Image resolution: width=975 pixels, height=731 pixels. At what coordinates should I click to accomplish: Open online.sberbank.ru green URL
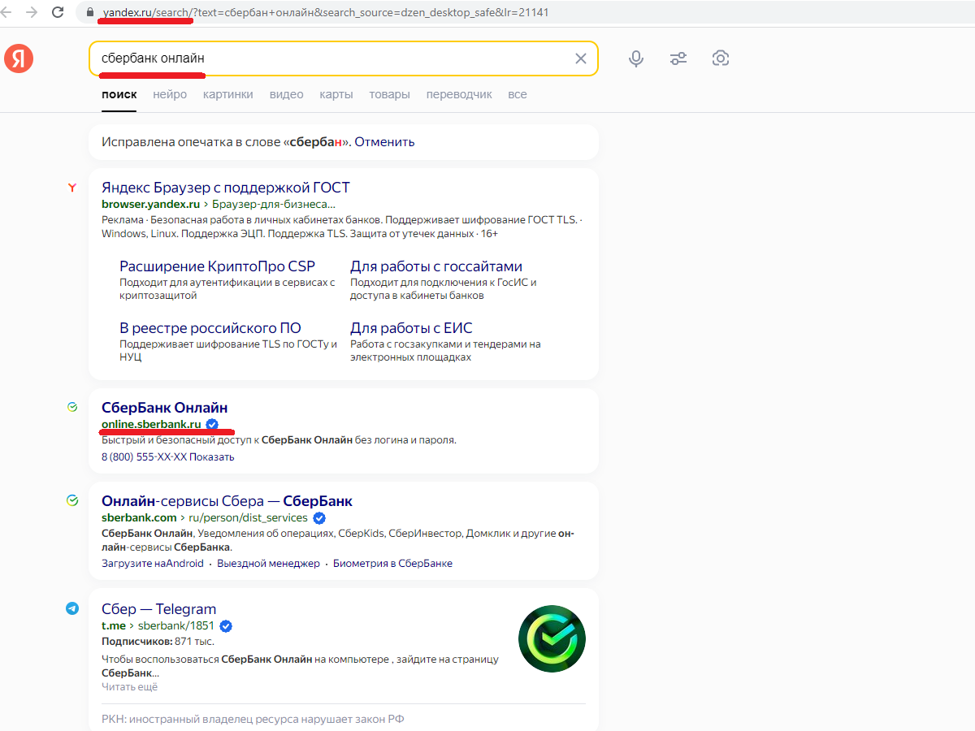[x=151, y=424]
